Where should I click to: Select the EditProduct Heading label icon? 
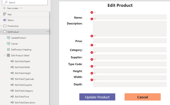click(8, 50)
